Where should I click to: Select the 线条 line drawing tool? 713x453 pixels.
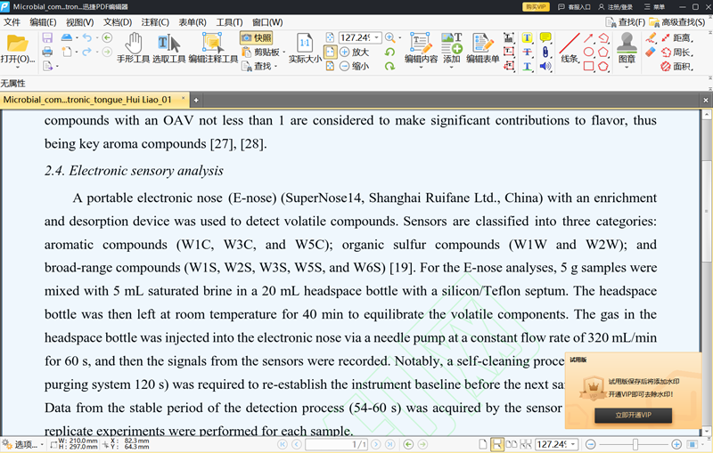[x=570, y=48]
